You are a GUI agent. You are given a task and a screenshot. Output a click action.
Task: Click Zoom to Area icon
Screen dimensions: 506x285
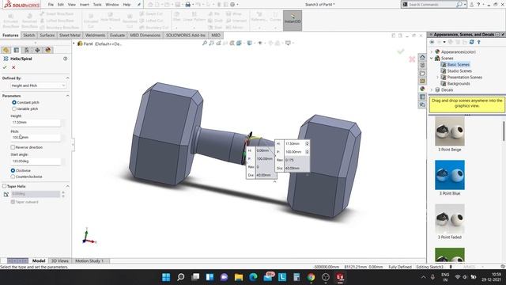coord(211,43)
